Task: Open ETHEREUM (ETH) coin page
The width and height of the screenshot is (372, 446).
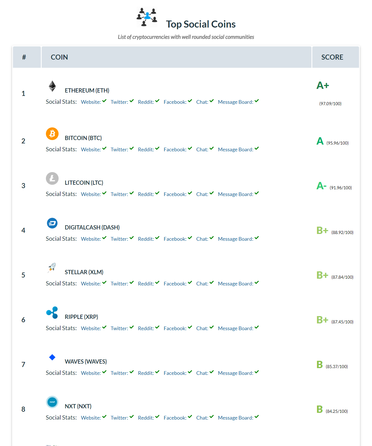Action: tap(87, 91)
